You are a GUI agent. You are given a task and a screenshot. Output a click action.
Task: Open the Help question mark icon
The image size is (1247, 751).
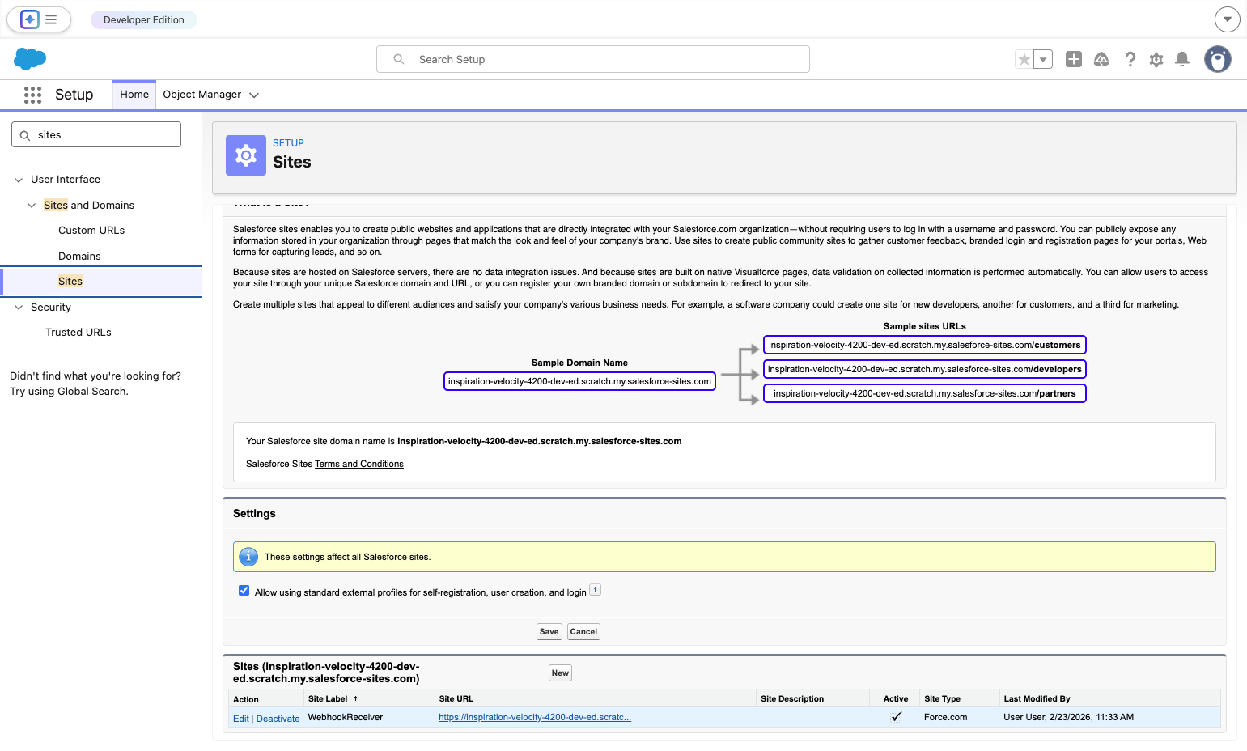[1130, 59]
